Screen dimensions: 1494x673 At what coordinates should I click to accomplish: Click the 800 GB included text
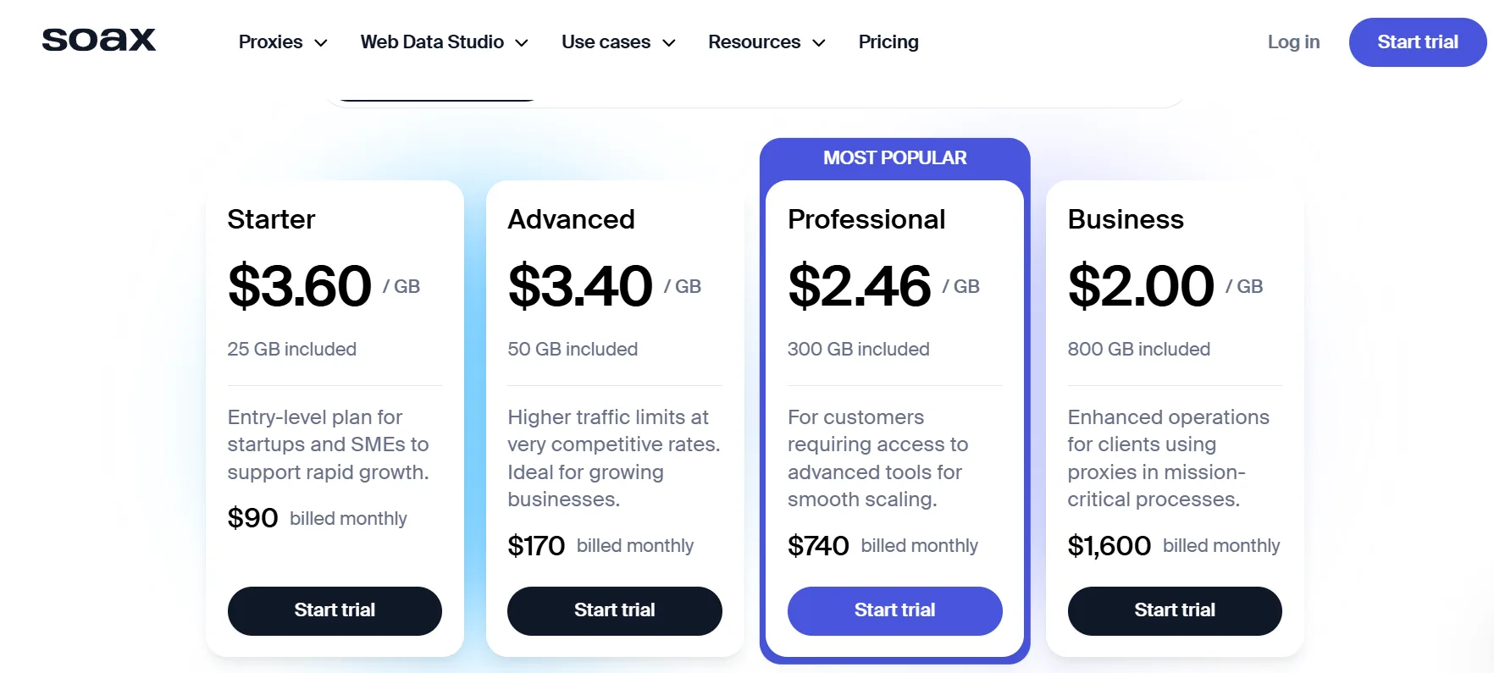(x=1139, y=349)
